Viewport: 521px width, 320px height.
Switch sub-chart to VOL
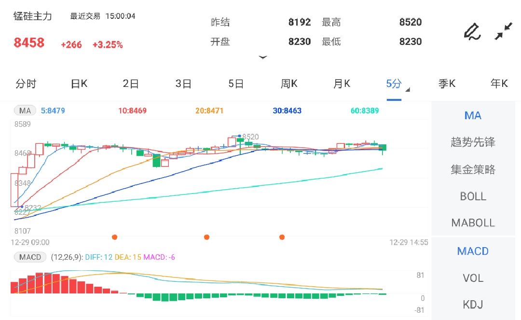tap(473, 278)
